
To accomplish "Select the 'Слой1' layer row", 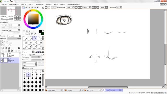I will coord(10,55).
